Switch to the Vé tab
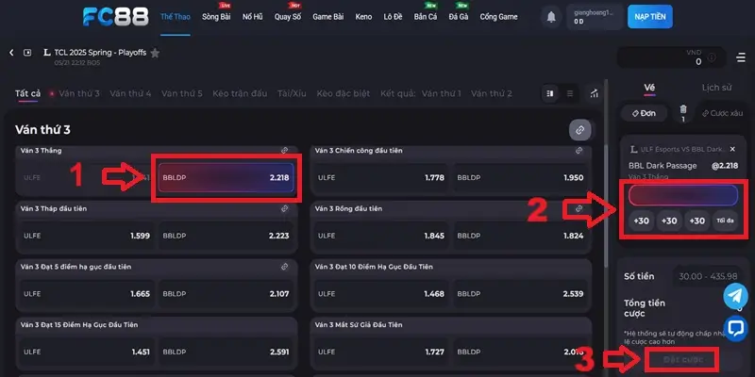755x377 pixels. click(649, 88)
